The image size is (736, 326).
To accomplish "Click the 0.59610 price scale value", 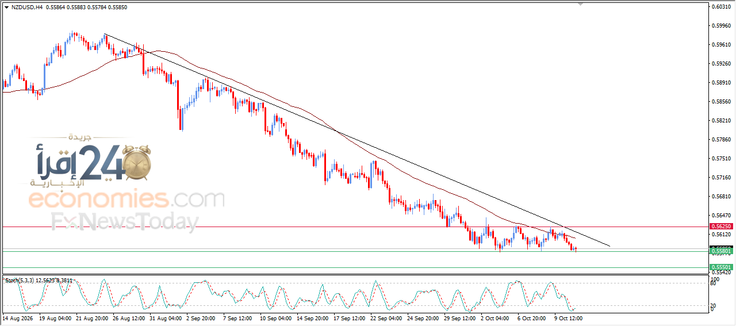I will point(721,44).
